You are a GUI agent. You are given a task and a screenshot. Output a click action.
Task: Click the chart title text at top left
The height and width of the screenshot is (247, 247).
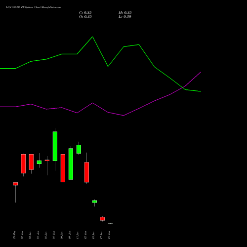34,7
